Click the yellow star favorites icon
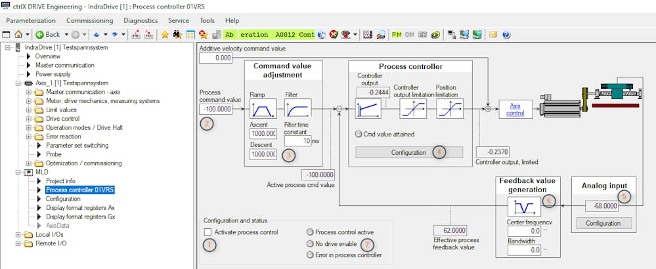This screenshot has width=656, height=269. (x=165, y=34)
